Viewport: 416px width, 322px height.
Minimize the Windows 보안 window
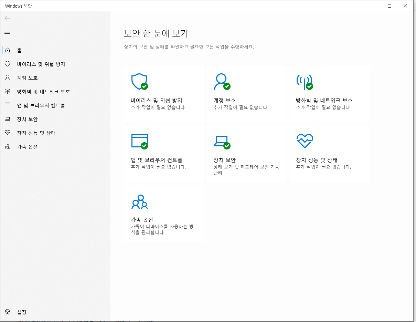[374, 6]
